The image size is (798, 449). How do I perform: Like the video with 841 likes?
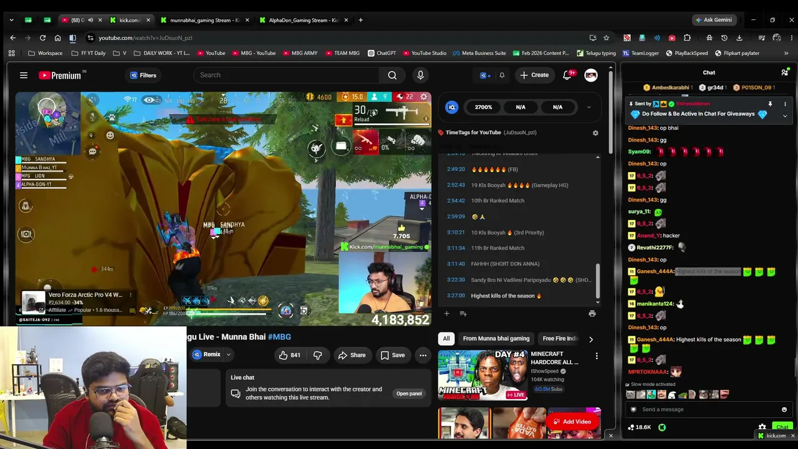coord(289,355)
